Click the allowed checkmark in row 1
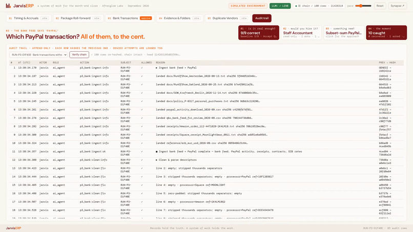 pyautogui.click(x=142, y=68)
